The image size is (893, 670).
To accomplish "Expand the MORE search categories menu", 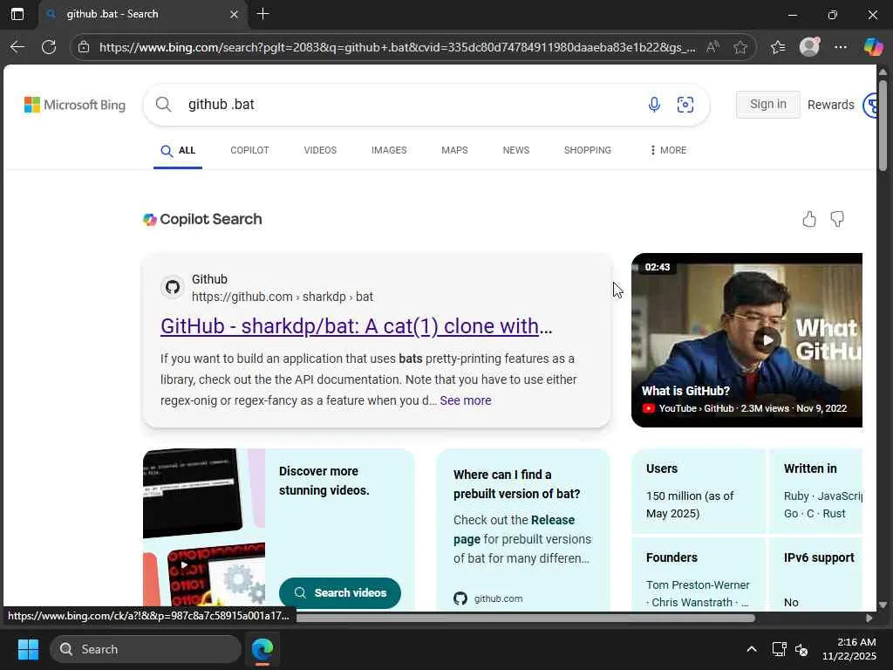I will click(667, 150).
